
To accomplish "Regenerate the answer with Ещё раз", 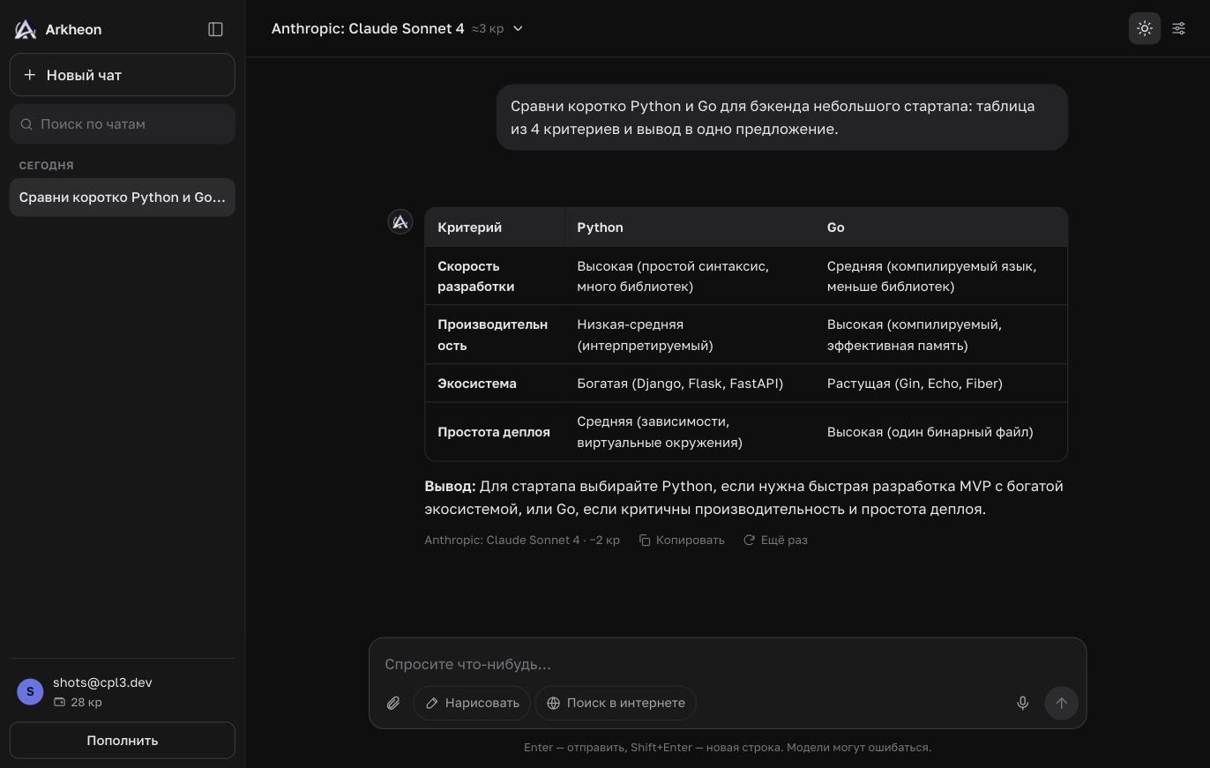I will [x=775, y=540].
